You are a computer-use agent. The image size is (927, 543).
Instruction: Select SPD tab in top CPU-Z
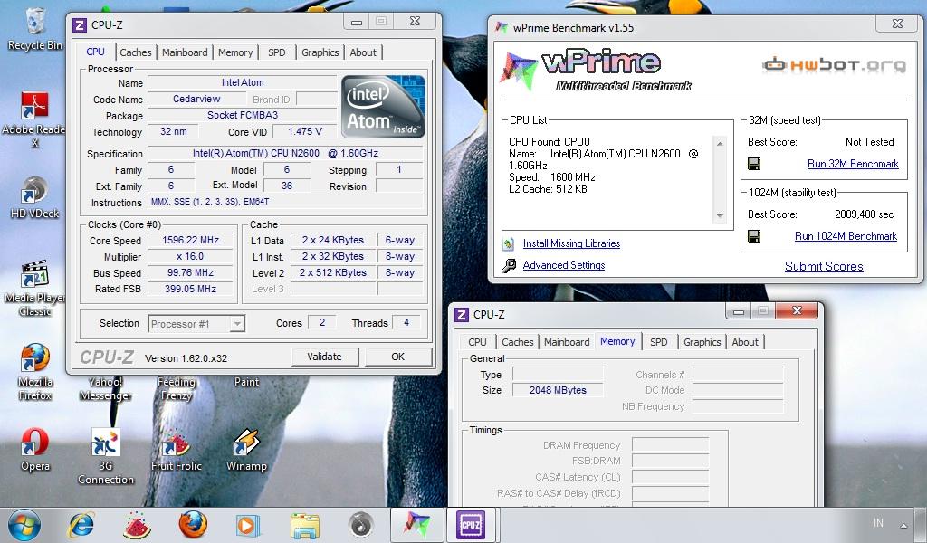click(x=277, y=52)
